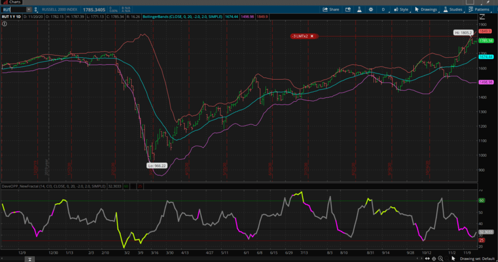Open the Share menu
Screen dimensions: 498x262
(331, 10)
